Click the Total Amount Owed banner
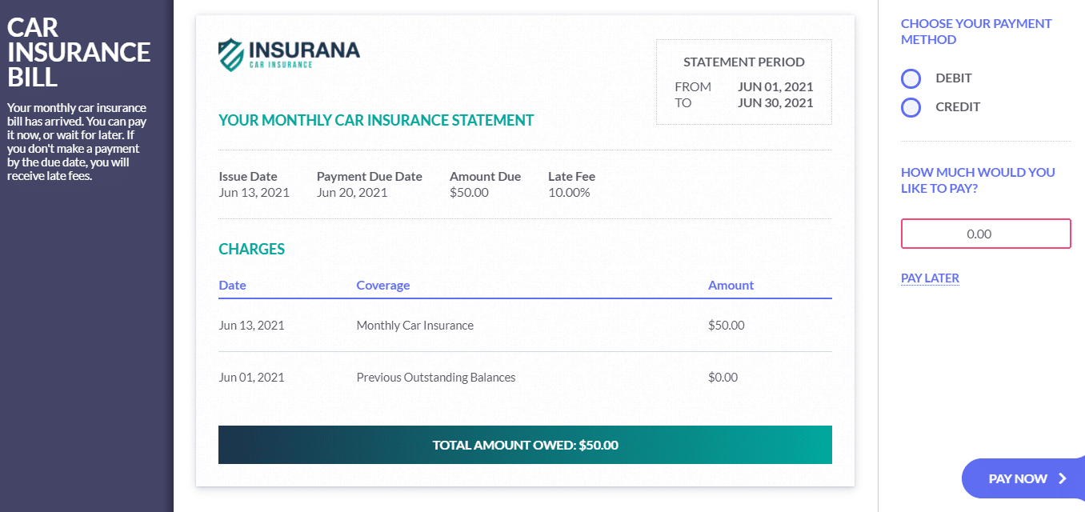 pyautogui.click(x=525, y=445)
